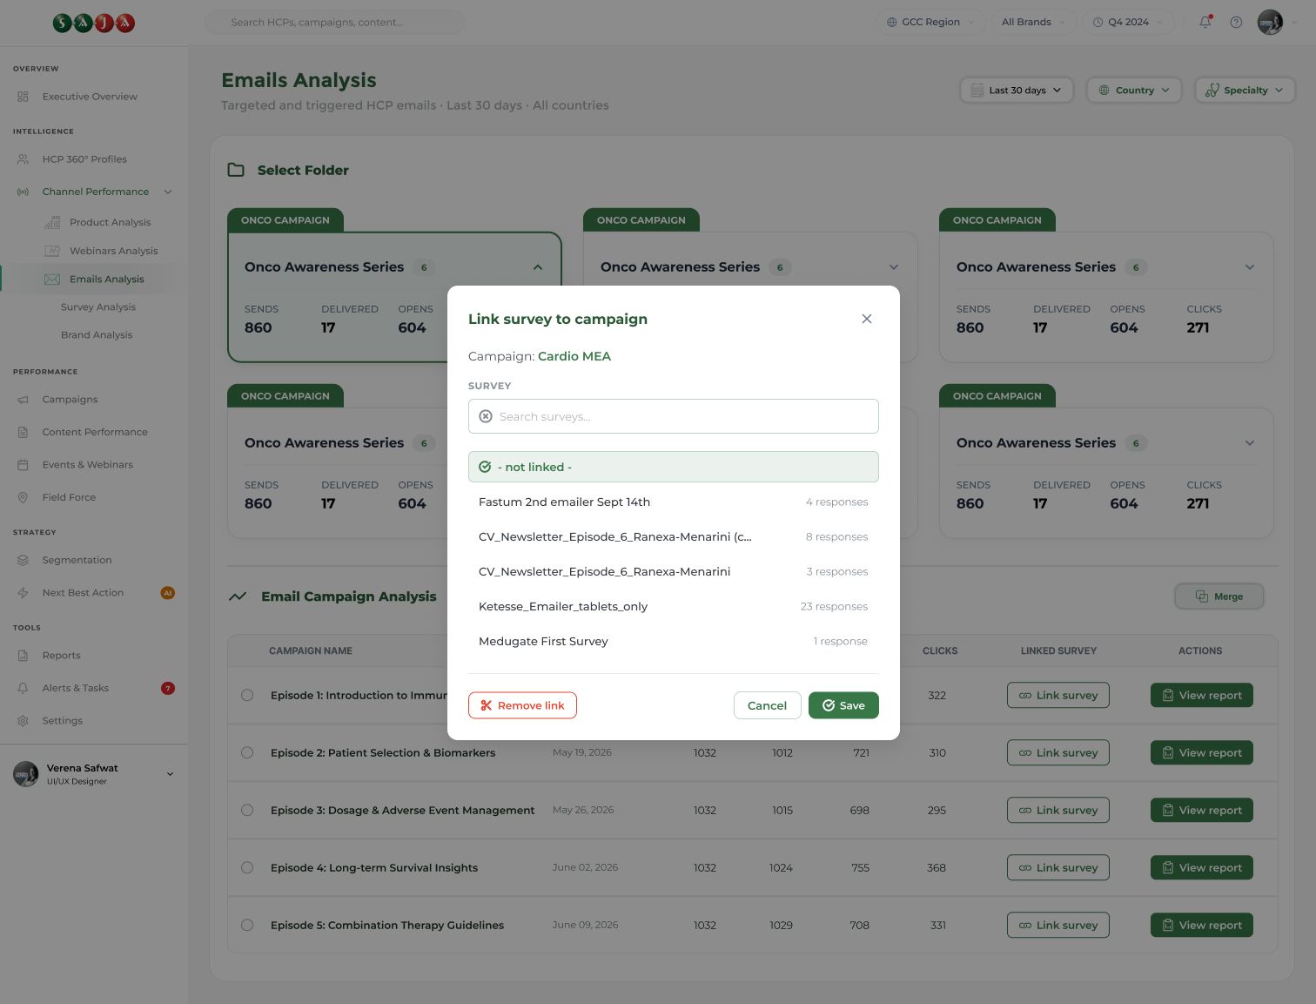Click Save in survey dialog
This screenshot has height=1004, width=1316.
pos(843,705)
